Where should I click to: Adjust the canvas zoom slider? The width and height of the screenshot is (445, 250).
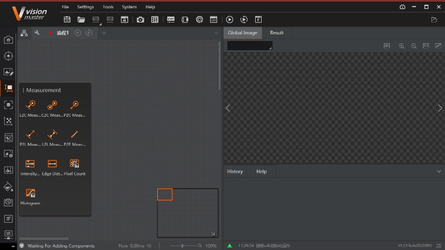pyautogui.click(x=182, y=245)
